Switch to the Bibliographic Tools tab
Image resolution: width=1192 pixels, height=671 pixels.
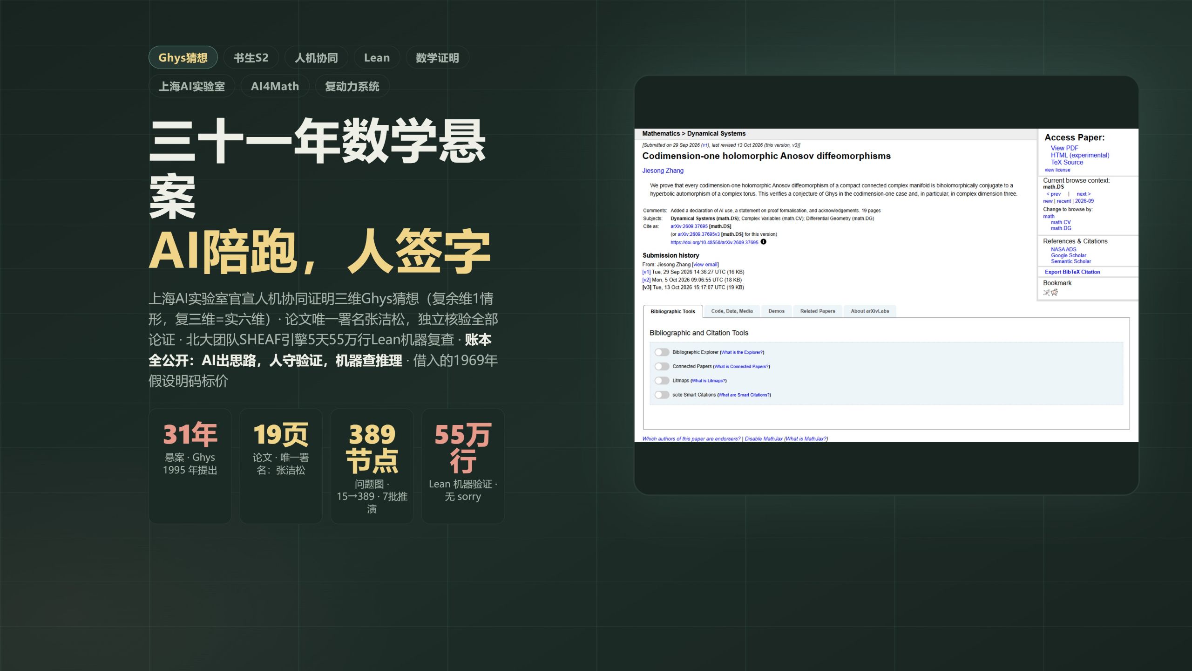pyautogui.click(x=673, y=311)
